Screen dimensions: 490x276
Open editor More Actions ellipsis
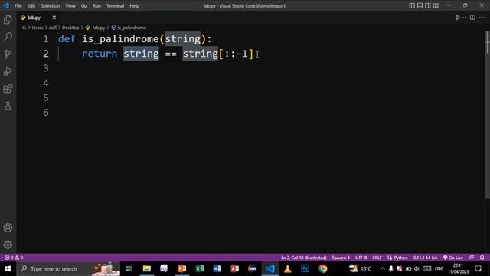pos(482,18)
